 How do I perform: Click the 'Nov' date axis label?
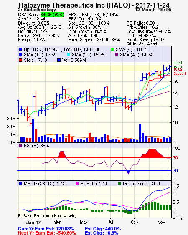click(161, 222)
